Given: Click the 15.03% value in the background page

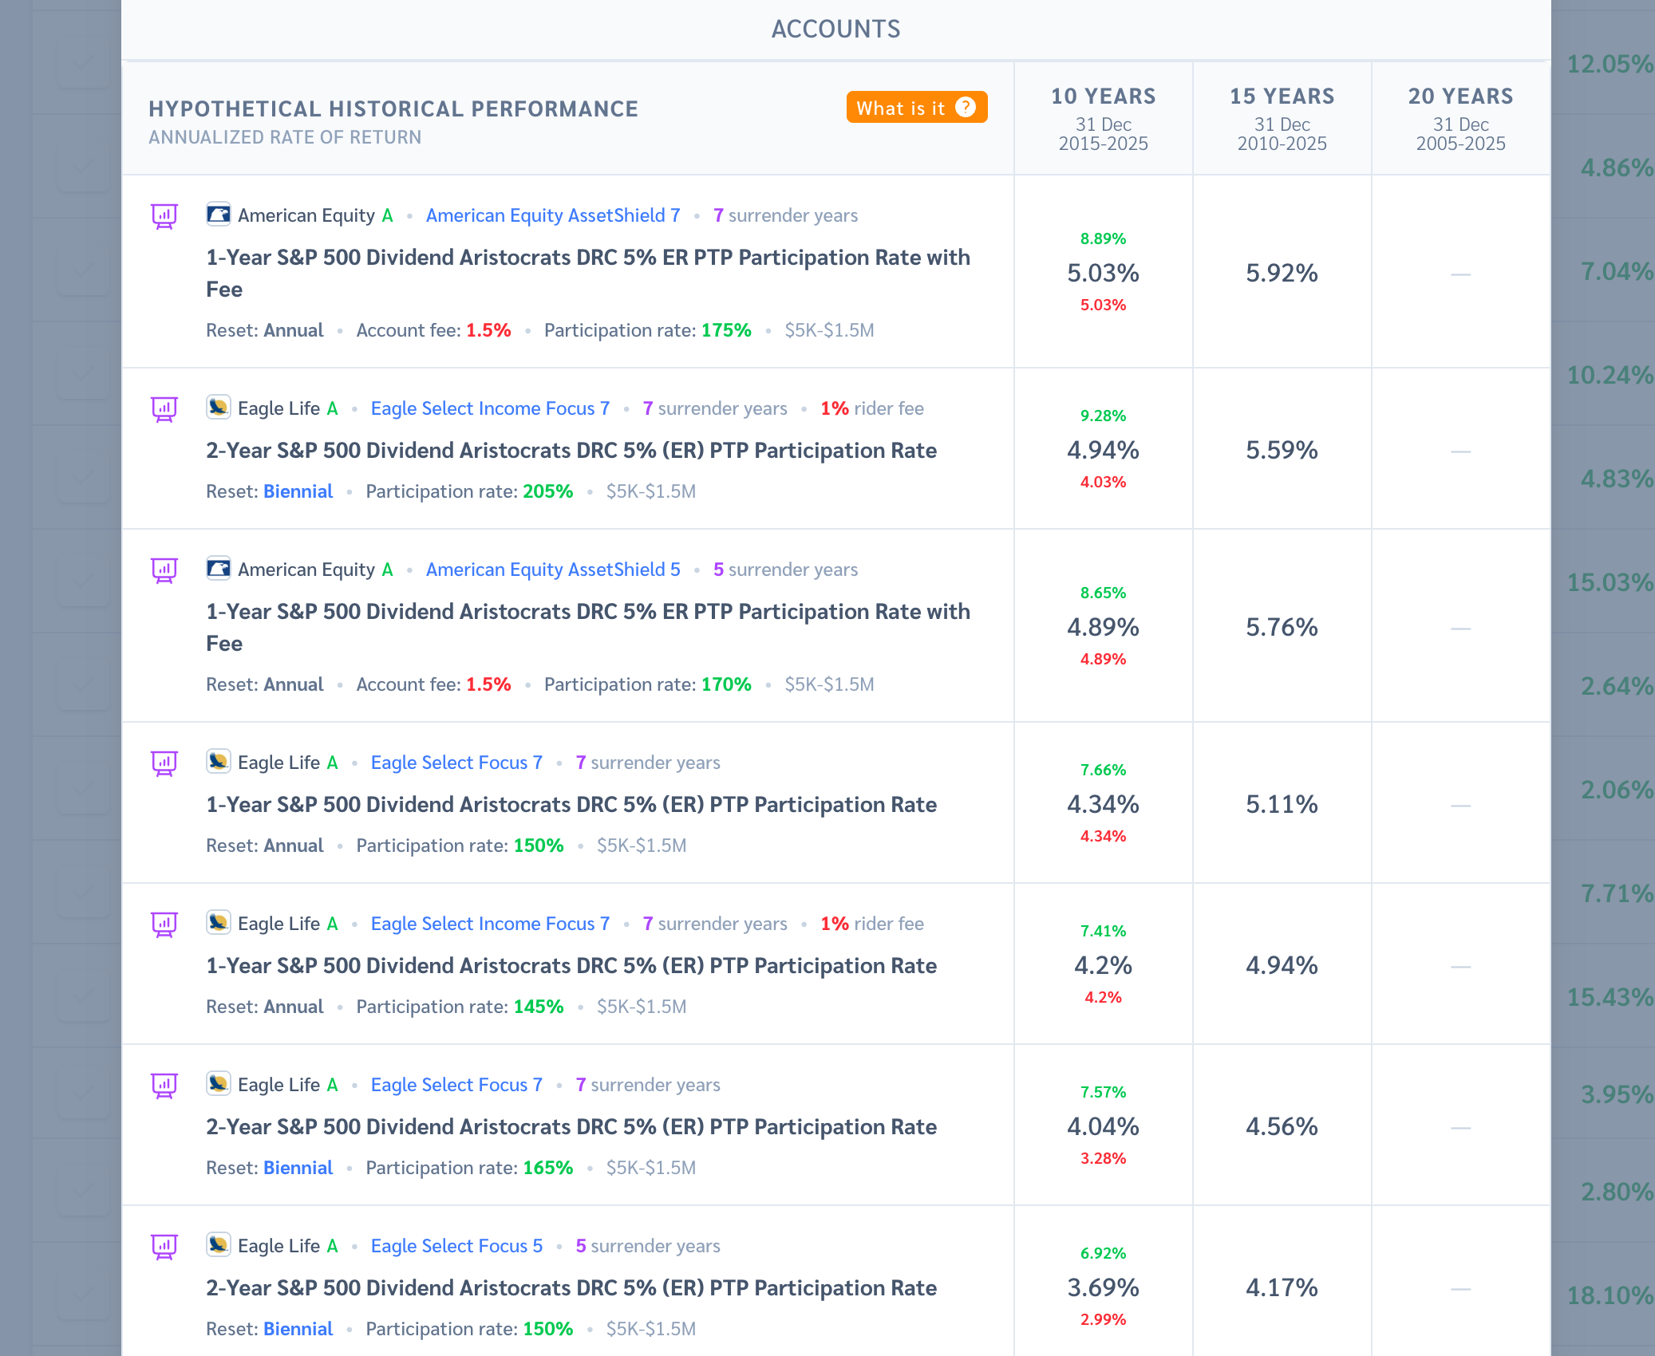Looking at the screenshot, I should [1610, 582].
